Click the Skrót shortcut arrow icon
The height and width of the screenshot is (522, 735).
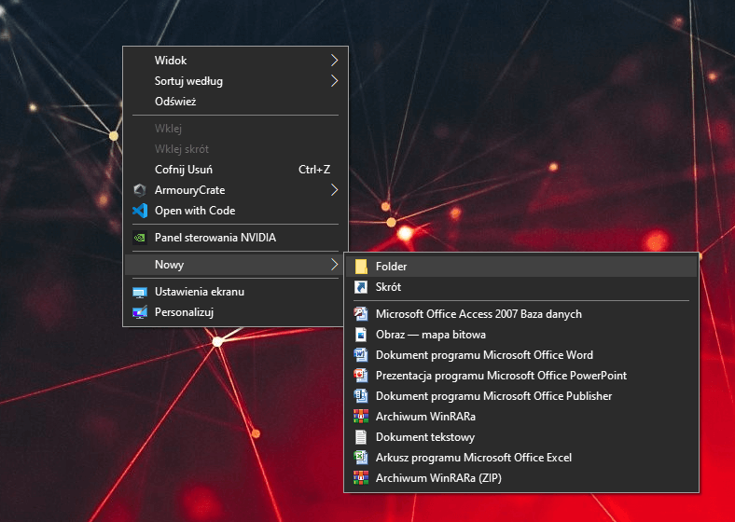361,287
